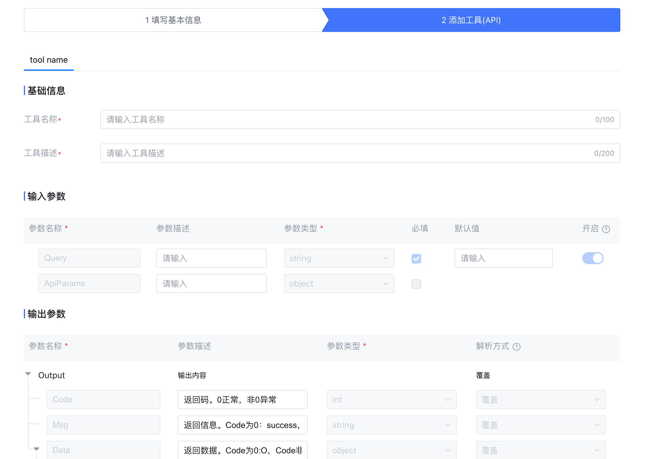
Task: Go to step 1 填写基本信息
Action: (173, 20)
